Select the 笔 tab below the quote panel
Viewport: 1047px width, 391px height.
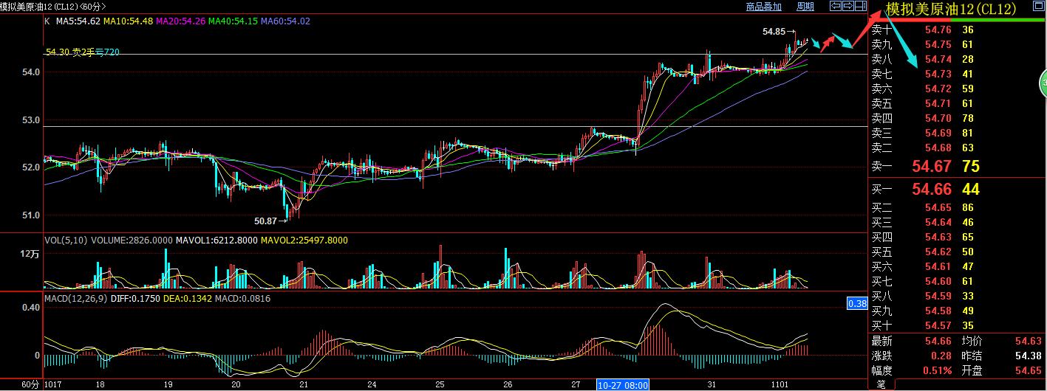tap(881, 384)
